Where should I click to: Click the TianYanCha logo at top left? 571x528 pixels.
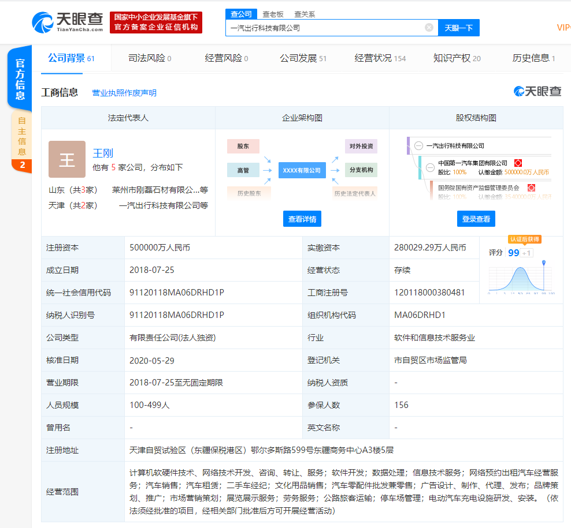pyautogui.click(x=68, y=22)
